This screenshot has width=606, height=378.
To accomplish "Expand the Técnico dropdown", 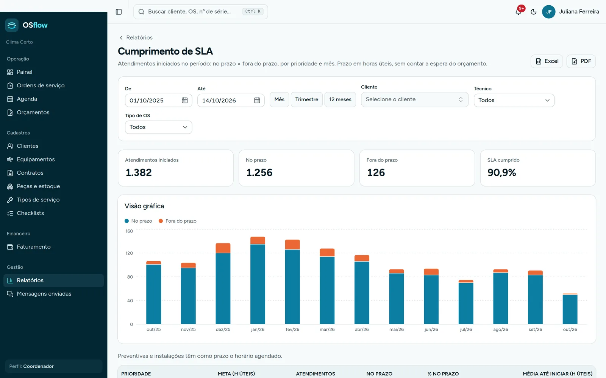I will coord(514,100).
